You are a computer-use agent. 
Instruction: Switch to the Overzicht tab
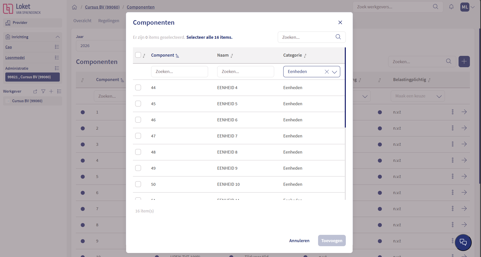click(82, 21)
